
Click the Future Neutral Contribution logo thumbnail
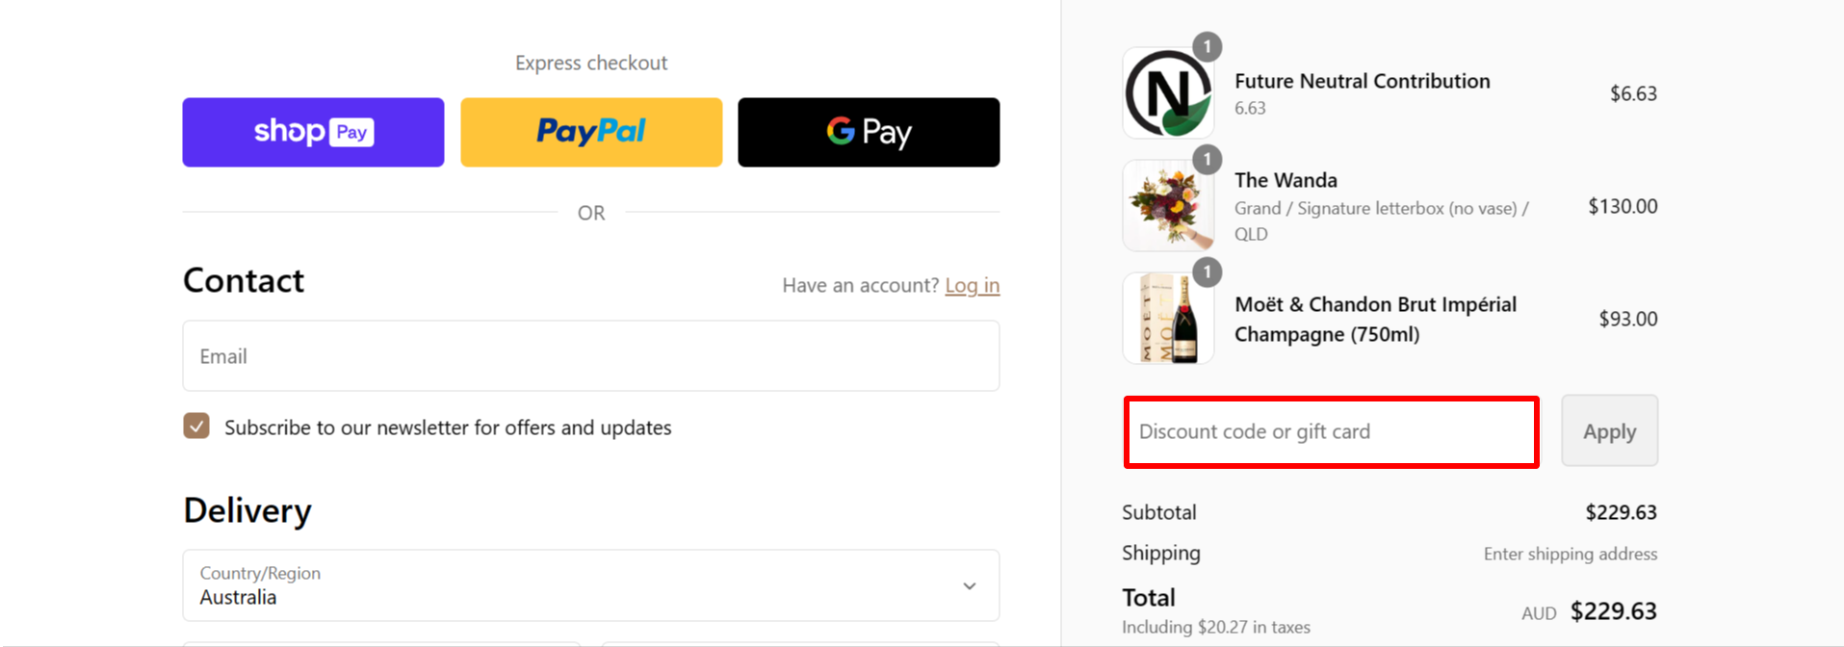1167,92
